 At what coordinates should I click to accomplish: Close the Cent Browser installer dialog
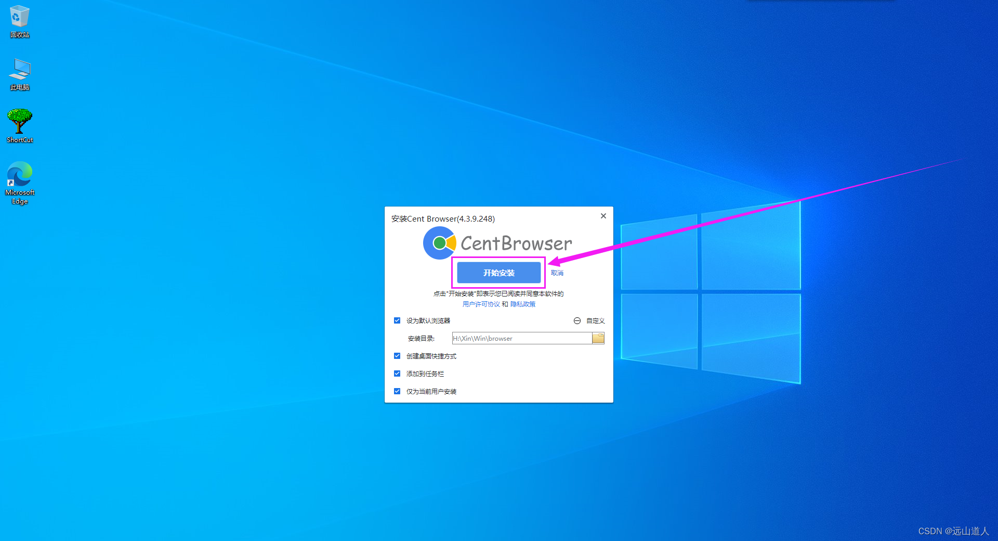click(603, 216)
